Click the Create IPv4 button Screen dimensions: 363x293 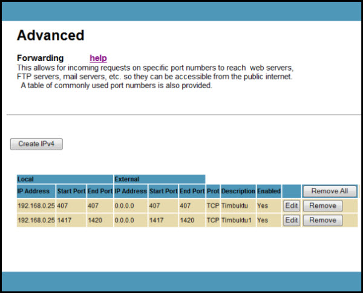36,144
